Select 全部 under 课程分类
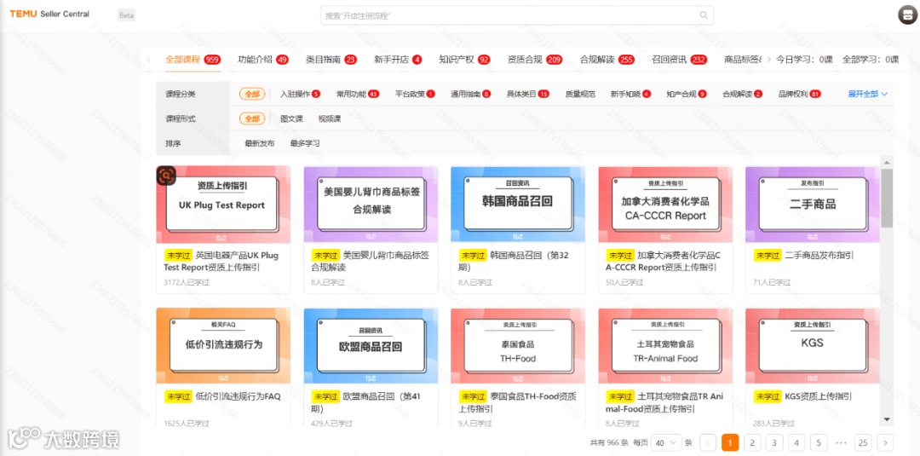Screen dimensions: 920x456 point(251,94)
